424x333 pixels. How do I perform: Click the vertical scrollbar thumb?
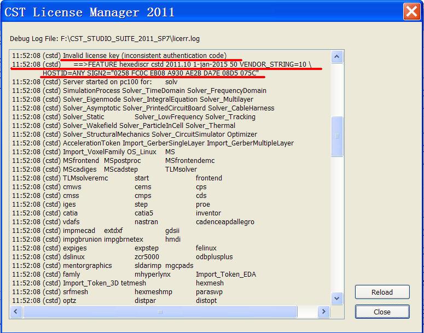click(337, 136)
